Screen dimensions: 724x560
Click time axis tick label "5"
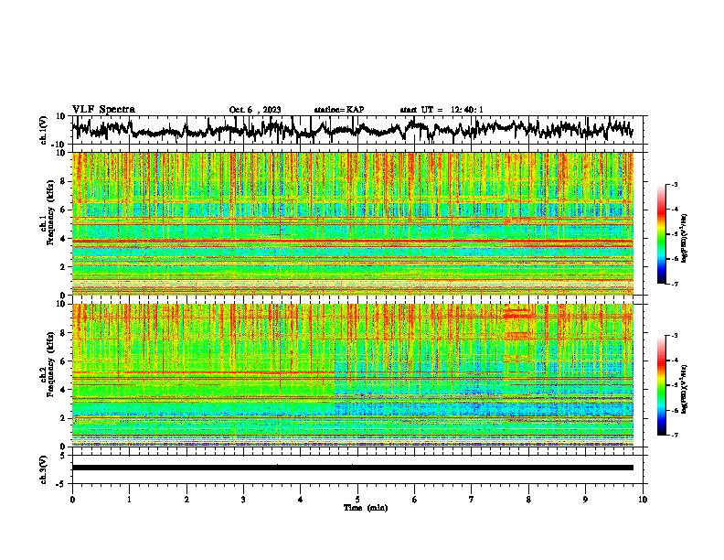point(357,500)
